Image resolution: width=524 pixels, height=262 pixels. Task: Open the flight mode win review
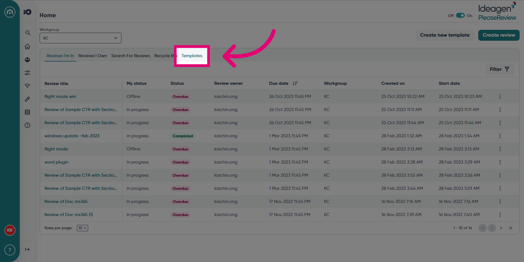(60, 97)
